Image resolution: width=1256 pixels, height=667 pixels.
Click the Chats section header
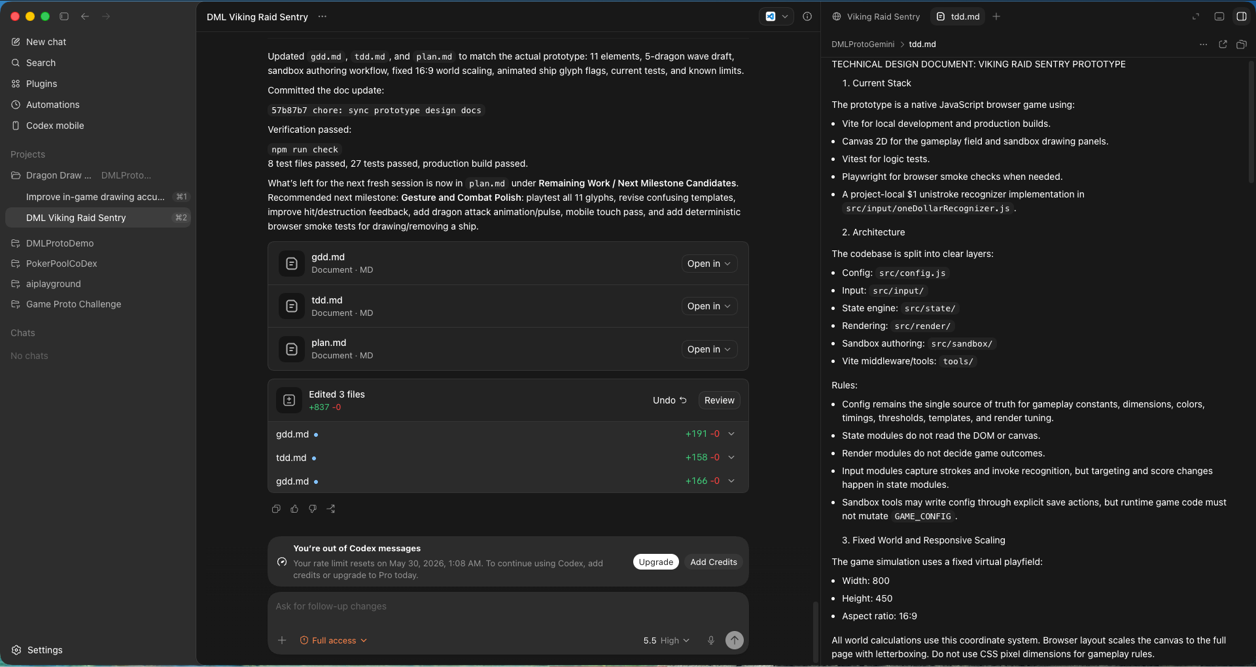[x=23, y=333]
